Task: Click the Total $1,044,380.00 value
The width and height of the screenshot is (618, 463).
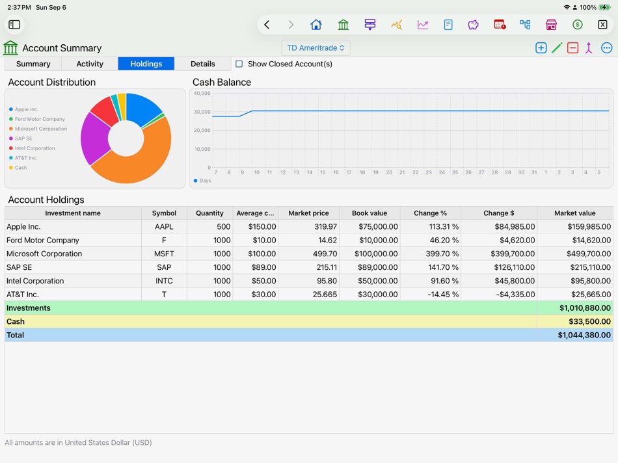Action: (x=584, y=335)
